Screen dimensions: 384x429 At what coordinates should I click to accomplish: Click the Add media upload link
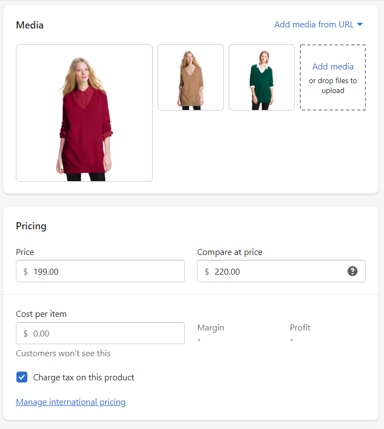tap(333, 67)
